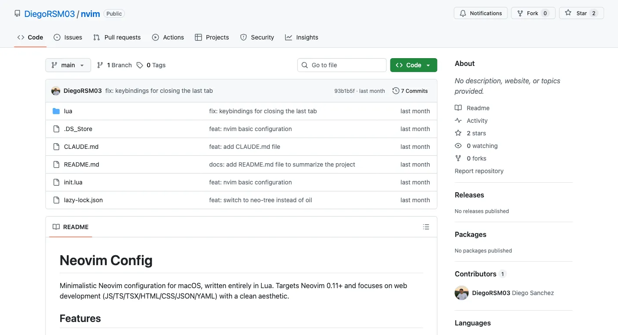618x335 pixels.
Task: View 1 Branch link
Action: (114, 65)
